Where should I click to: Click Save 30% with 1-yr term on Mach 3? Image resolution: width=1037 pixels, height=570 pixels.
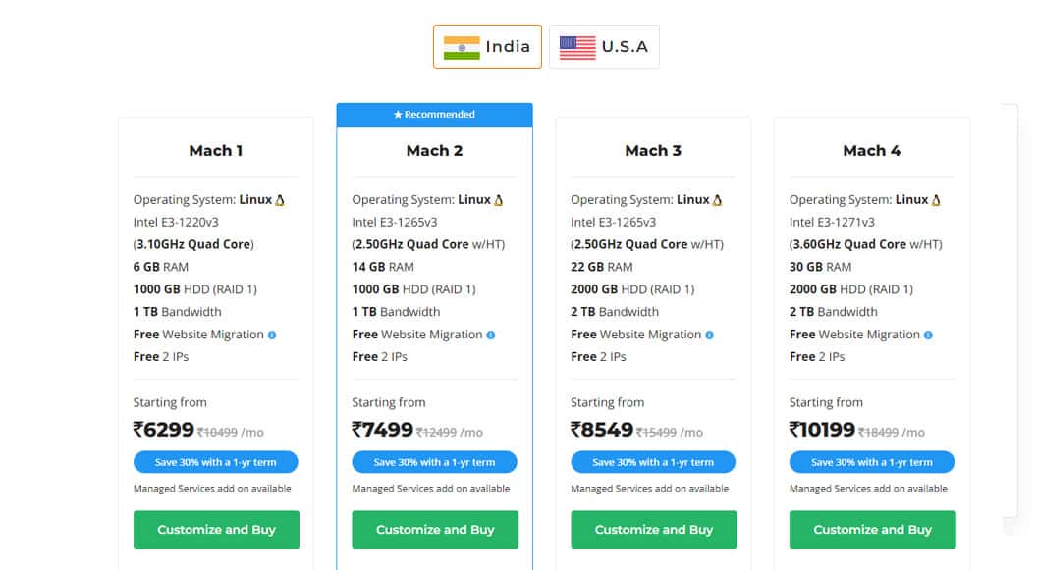point(653,462)
